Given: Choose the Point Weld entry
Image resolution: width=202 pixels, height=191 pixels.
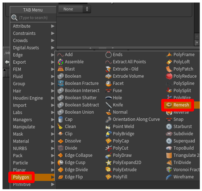Looking at the screenshot, I should point(123,127).
